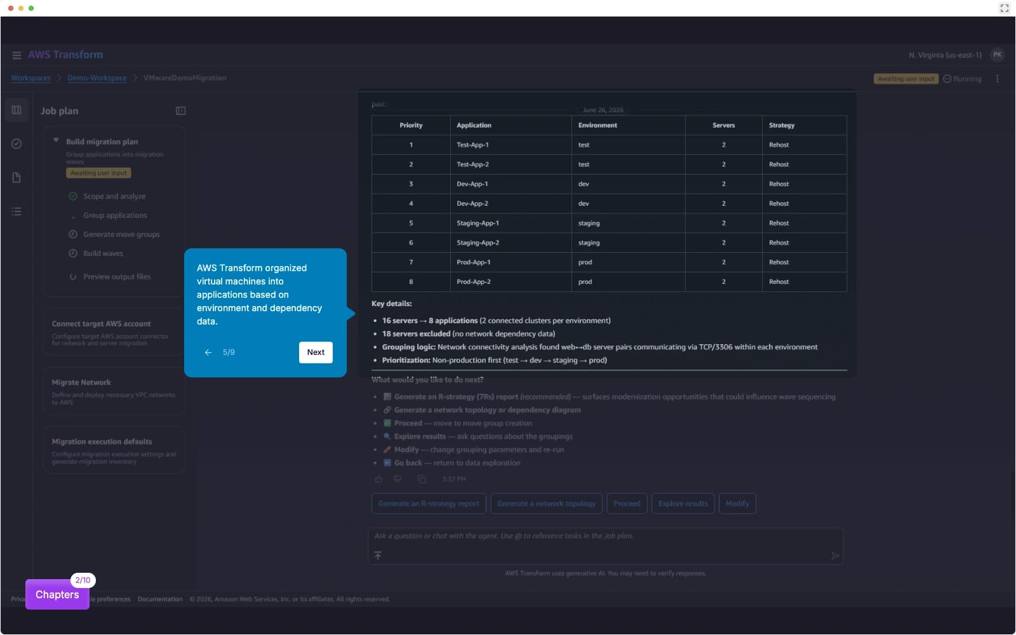Collapse the Job plan panel icon
Viewport: 1016px width, 635px height.
coord(180,111)
